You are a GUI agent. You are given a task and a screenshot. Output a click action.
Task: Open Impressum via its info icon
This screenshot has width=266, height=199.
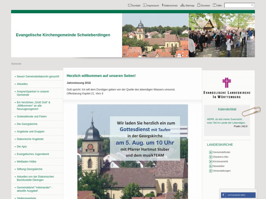(x=145, y=5)
